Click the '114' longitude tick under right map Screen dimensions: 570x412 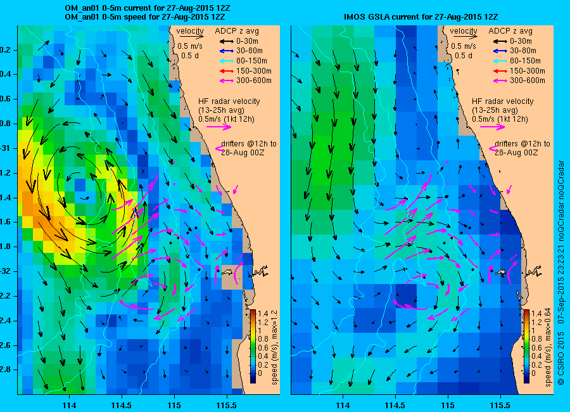343,405
